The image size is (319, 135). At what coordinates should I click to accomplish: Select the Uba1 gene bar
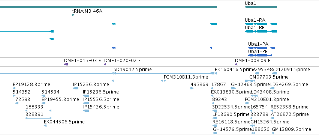261,7
